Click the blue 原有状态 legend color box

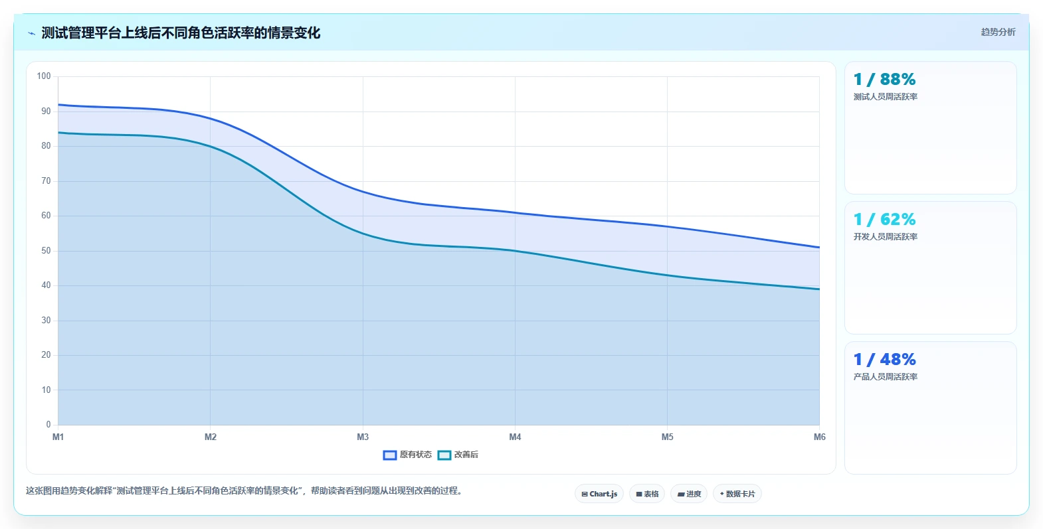point(390,455)
